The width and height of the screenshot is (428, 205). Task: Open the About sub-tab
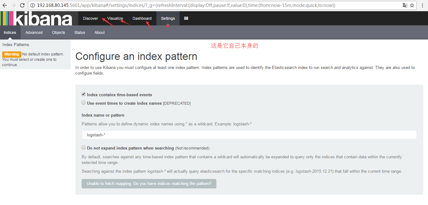point(100,33)
